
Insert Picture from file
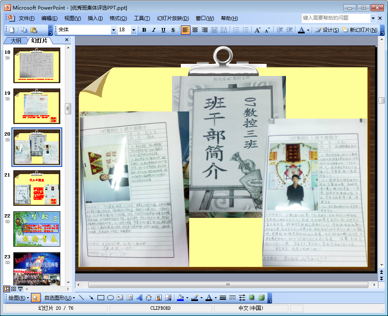(168, 298)
